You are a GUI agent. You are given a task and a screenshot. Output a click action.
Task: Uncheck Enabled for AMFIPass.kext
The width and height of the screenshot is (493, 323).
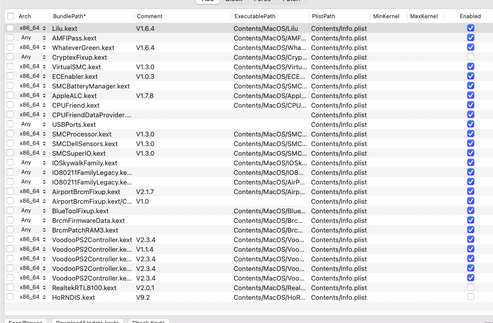coord(470,38)
